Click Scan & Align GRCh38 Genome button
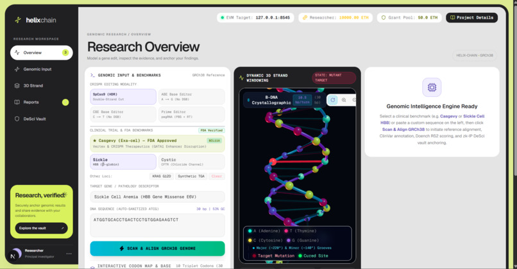This screenshot has height=269, width=517. [x=157, y=248]
